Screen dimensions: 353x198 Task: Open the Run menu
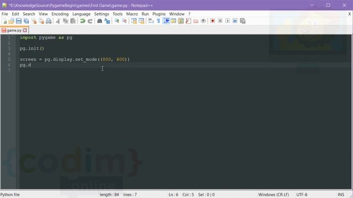click(145, 14)
